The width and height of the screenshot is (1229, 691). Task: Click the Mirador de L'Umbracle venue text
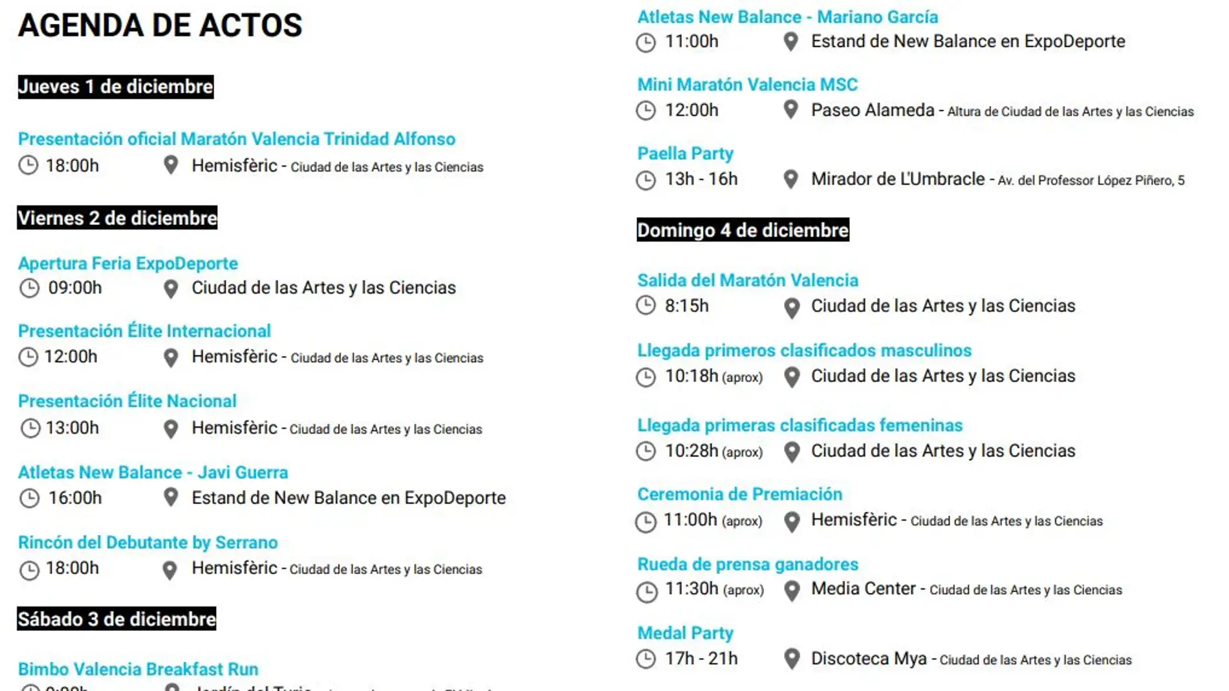898,179
